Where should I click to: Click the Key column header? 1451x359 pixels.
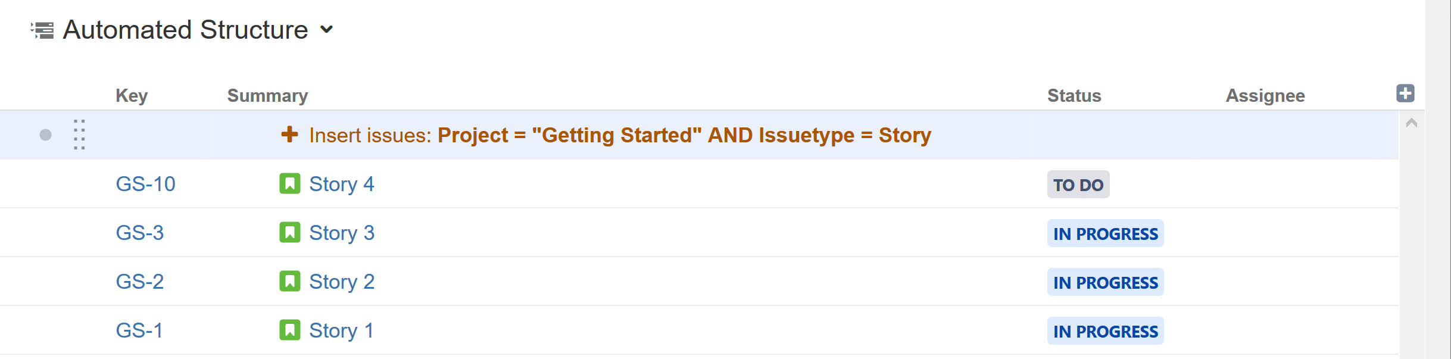tap(132, 95)
